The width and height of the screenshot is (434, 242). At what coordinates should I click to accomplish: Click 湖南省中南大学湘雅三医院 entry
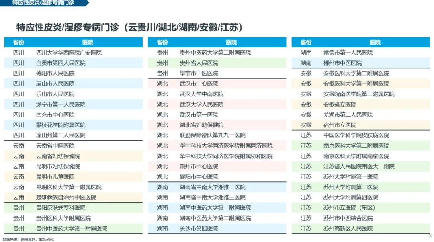click(213, 197)
